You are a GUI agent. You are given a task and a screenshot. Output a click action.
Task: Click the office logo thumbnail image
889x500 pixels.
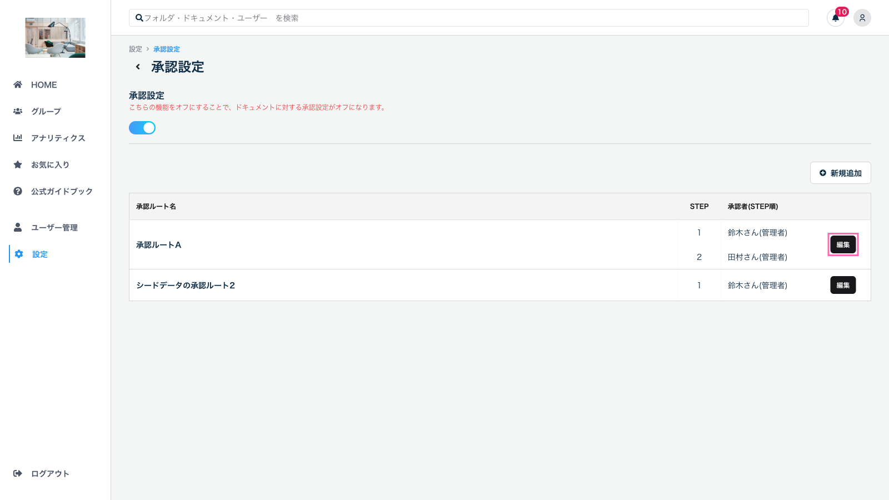pyautogui.click(x=55, y=38)
